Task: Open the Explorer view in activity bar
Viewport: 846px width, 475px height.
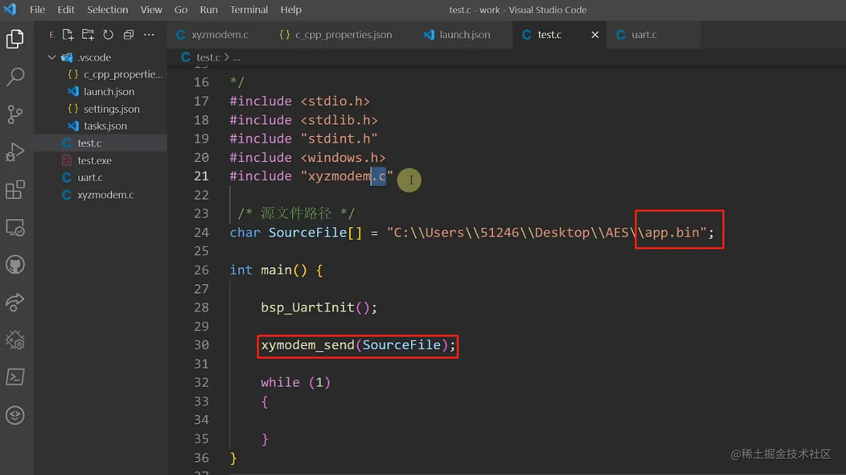Action: [x=15, y=39]
